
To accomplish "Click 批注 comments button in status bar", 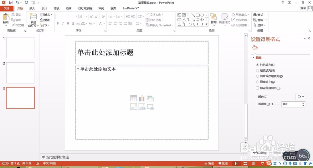I will [223, 163].
